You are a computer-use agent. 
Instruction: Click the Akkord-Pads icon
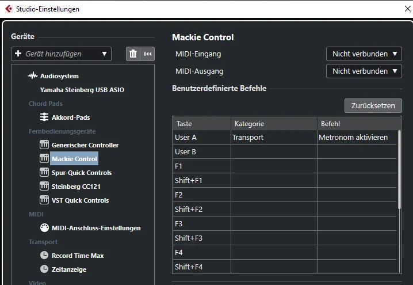[44, 117]
